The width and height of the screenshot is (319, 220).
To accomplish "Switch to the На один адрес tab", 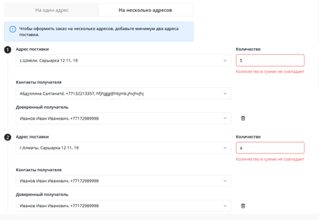I will click(x=52, y=10).
